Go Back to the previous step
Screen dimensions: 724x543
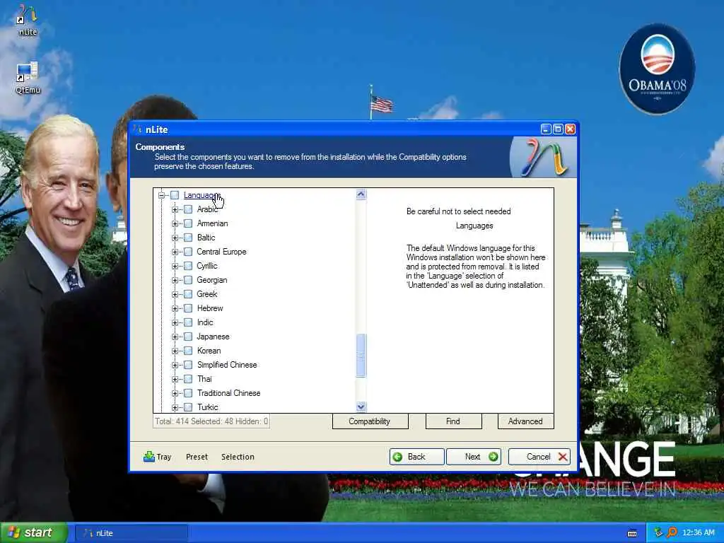[x=417, y=457]
